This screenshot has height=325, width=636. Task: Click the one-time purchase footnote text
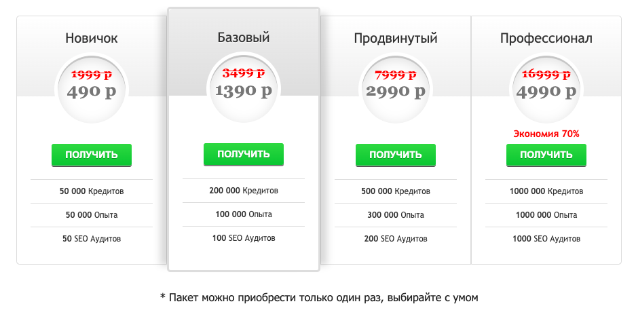(319, 297)
